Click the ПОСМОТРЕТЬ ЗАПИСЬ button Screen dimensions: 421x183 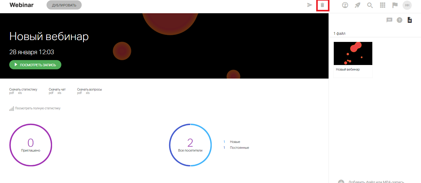[x=35, y=65]
